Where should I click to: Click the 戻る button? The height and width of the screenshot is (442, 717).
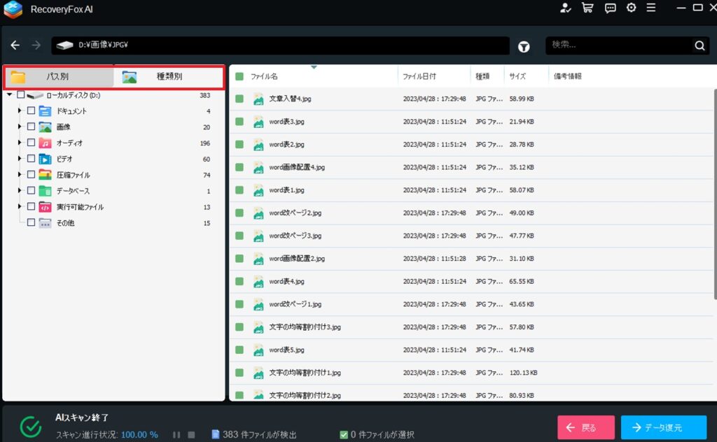tap(586, 427)
